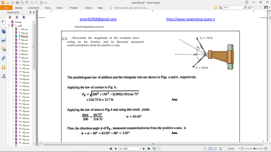Open the Attachments paperclip panel
Screen dimensions: 271x152
click(4, 58)
